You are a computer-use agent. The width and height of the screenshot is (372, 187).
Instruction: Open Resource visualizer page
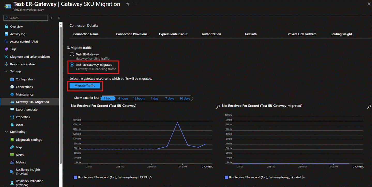coord(23,64)
